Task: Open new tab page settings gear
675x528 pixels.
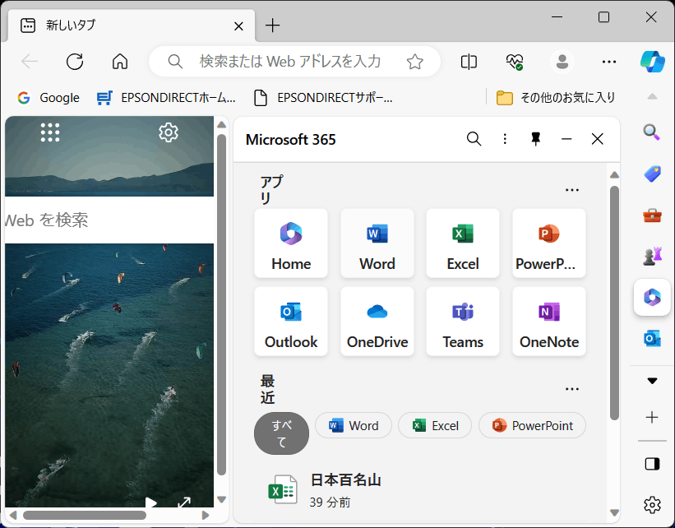Action: [x=169, y=132]
